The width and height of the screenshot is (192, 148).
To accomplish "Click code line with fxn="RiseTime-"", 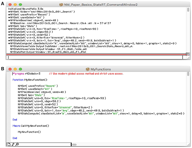I will [62, 98].
